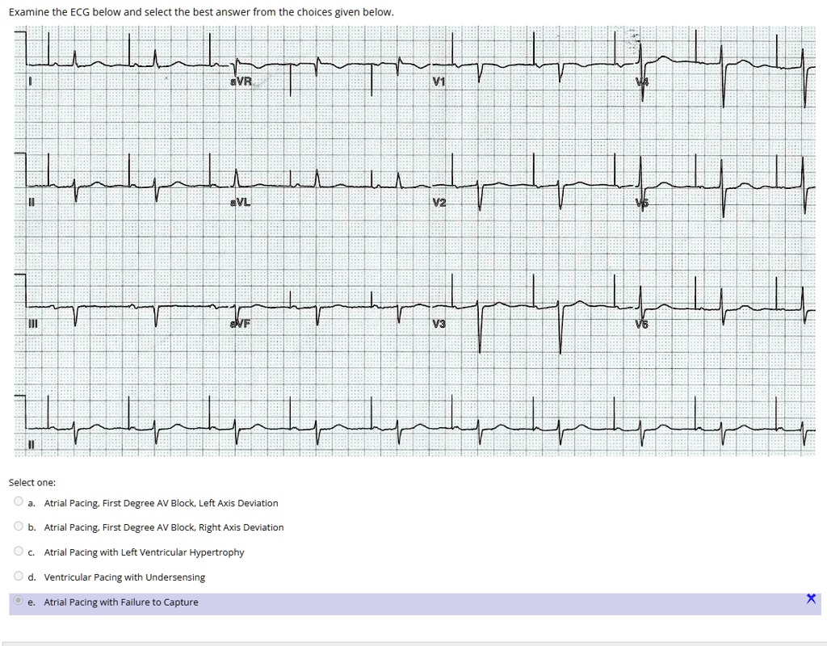Screen dimensions: 827x646
Task: Click the V4 lead label on the ECG
Action: [x=640, y=81]
